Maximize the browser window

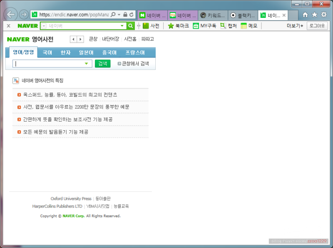coord(307,4)
